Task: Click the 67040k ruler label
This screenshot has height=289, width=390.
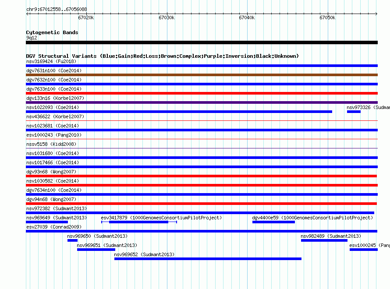Action: pyautogui.click(x=247, y=18)
